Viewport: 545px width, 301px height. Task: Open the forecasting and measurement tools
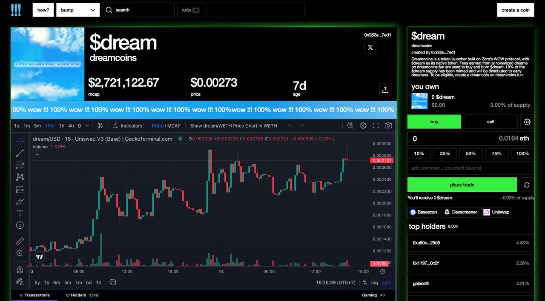point(20,189)
